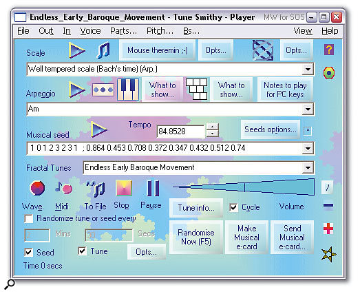This screenshot has height=294, width=360.
Task: Open the In menu
Action: pos(67,31)
